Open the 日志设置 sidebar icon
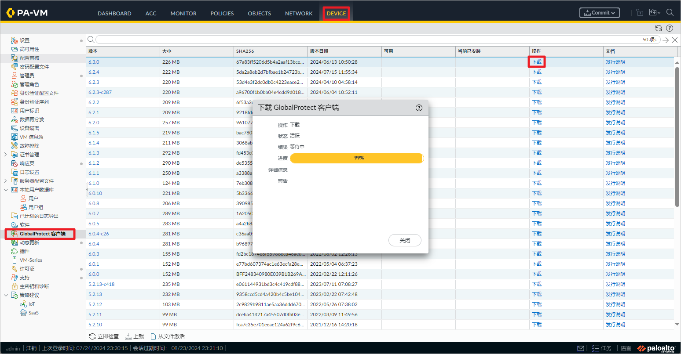The image size is (681, 354). (15, 172)
